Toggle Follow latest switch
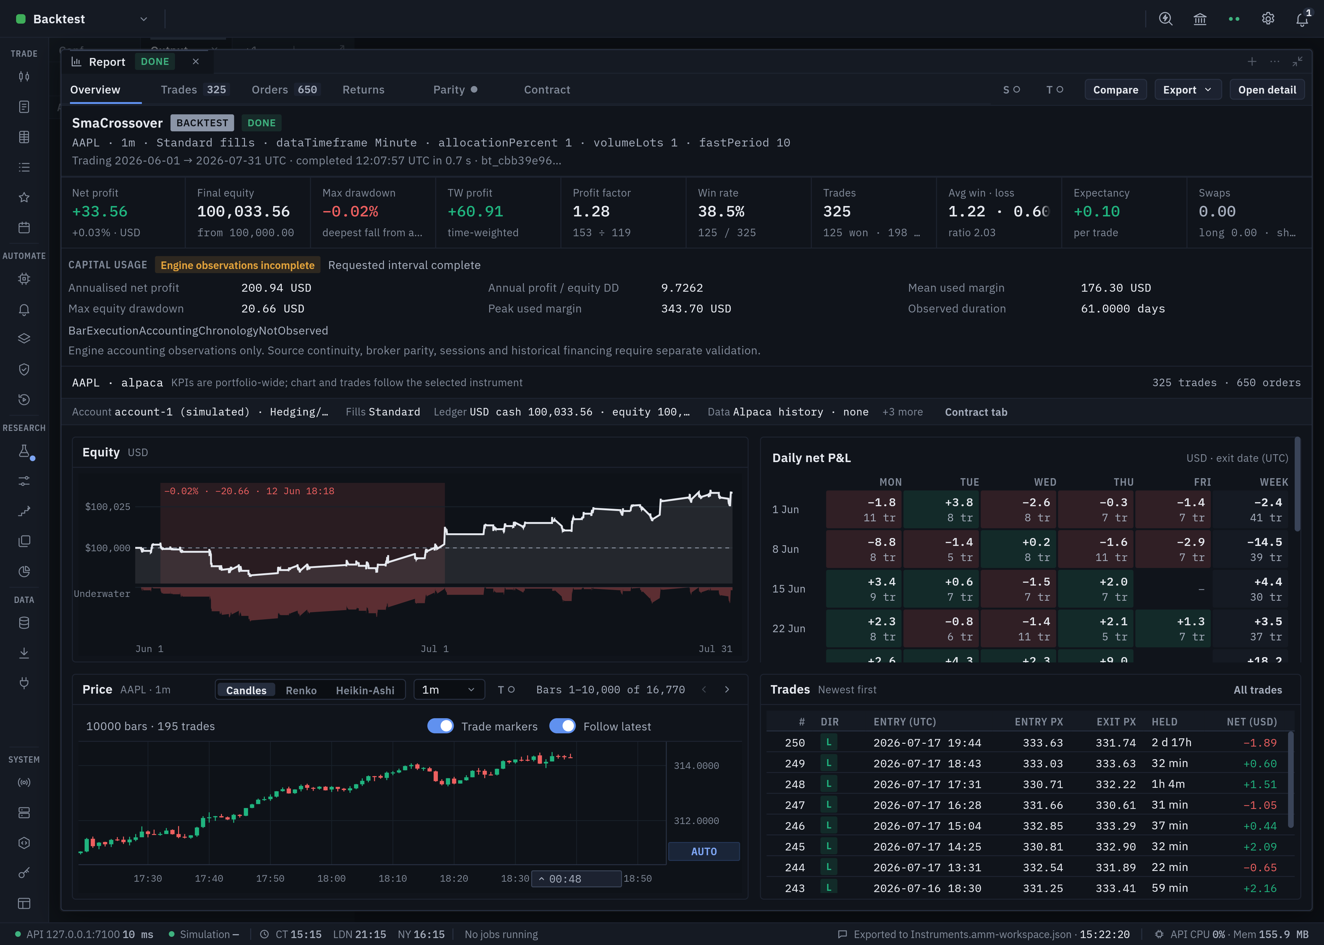The width and height of the screenshot is (1324, 945). (562, 726)
